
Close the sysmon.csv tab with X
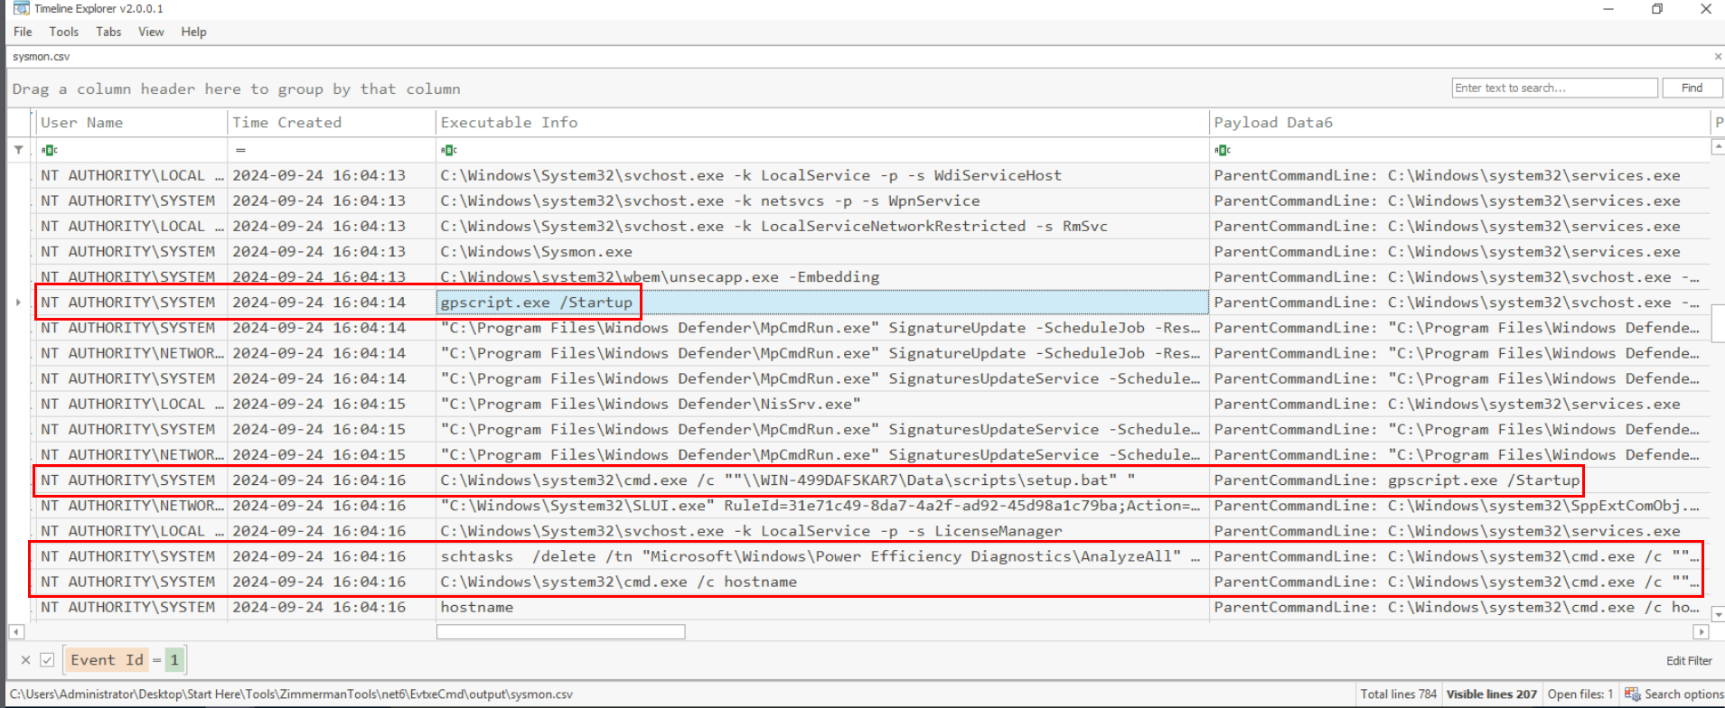click(x=1718, y=56)
